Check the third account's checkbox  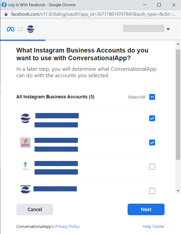pos(152,167)
